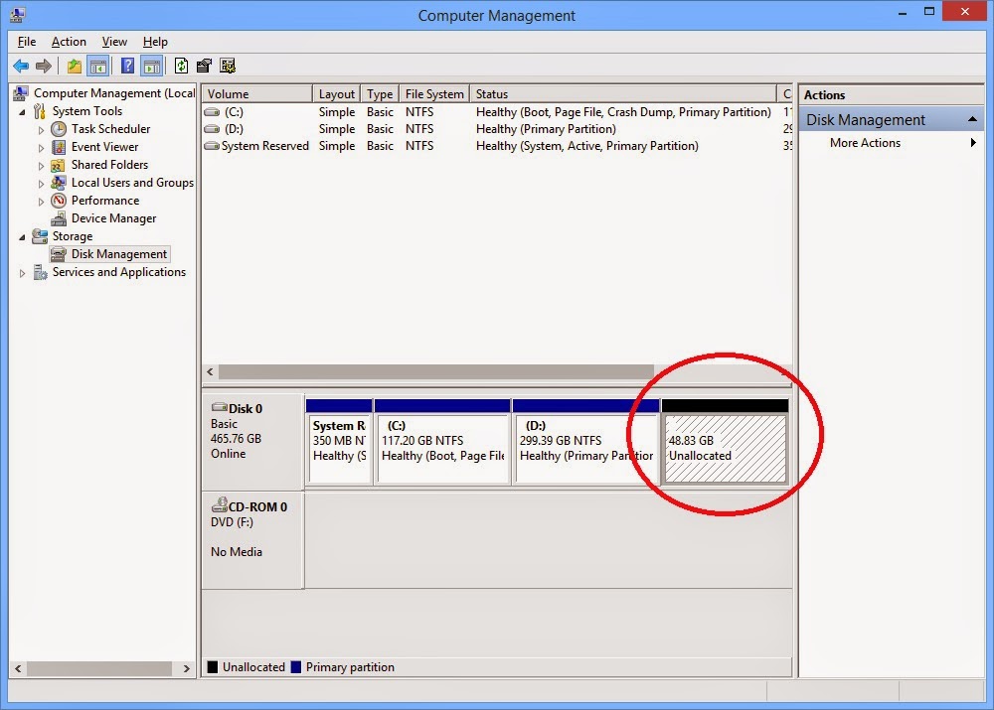Open the blue Help question mark icon
This screenshot has height=710, width=994.
tap(127, 66)
